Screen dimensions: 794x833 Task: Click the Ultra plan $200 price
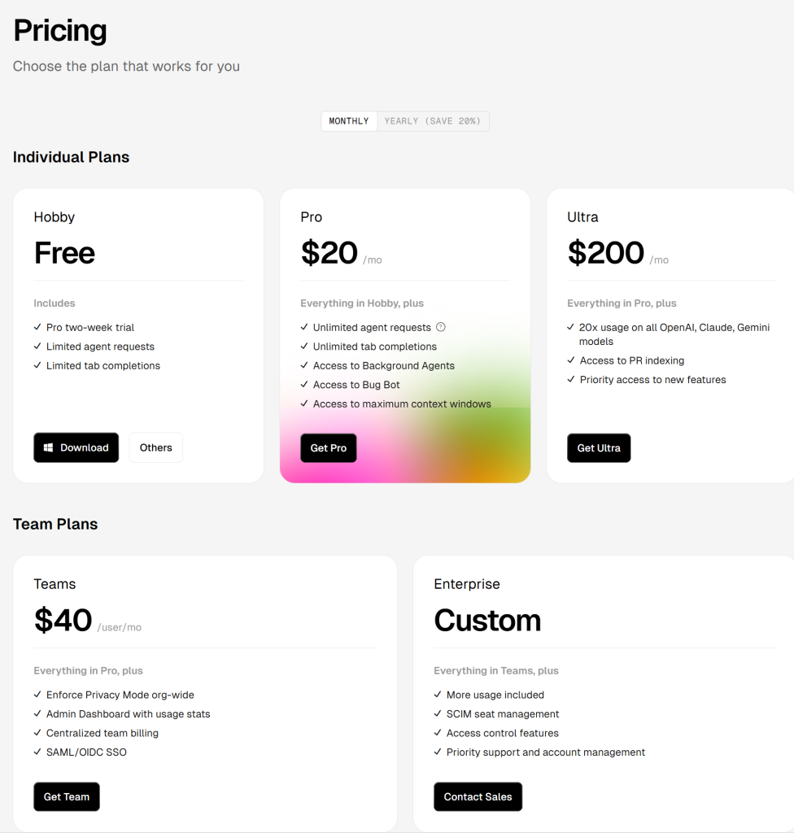point(606,253)
